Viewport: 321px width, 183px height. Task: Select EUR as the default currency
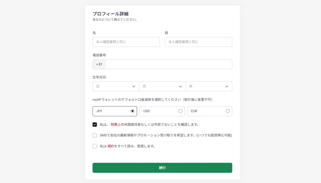coord(209,111)
